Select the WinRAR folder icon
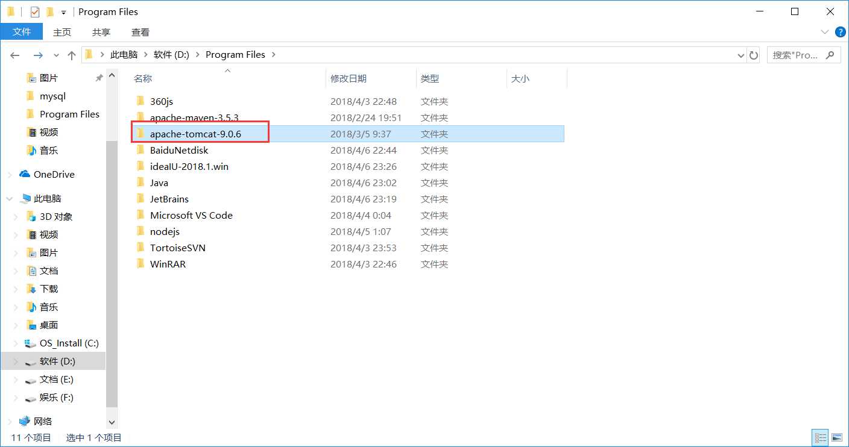This screenshot has width=849, height=447. [x=140, y=264]
